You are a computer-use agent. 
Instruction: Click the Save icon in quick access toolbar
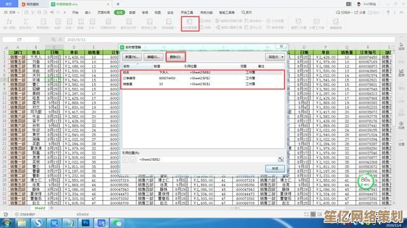pyautogui.click(x=27, y=13)
